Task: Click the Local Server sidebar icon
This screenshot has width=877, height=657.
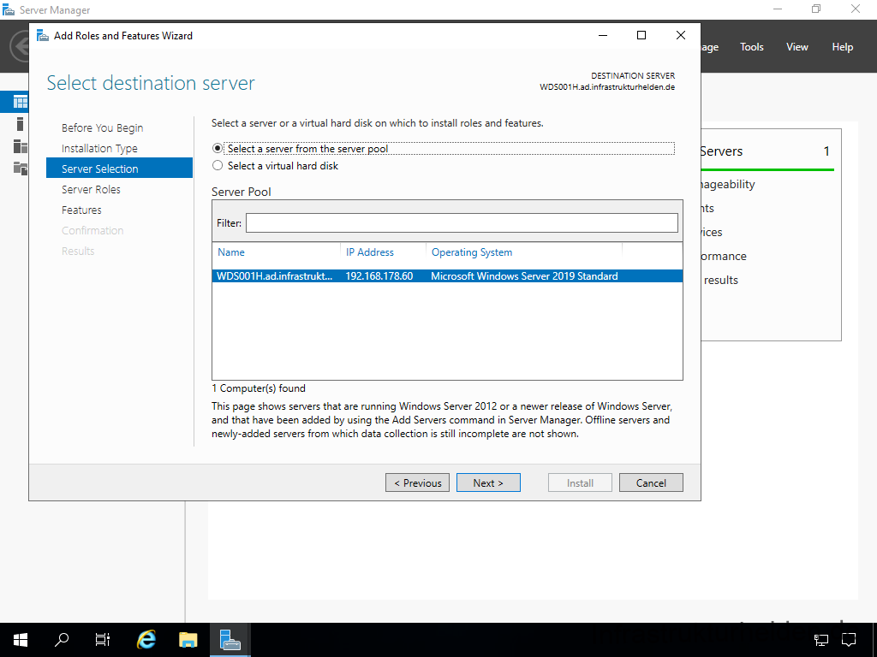Action: (20, 125)
